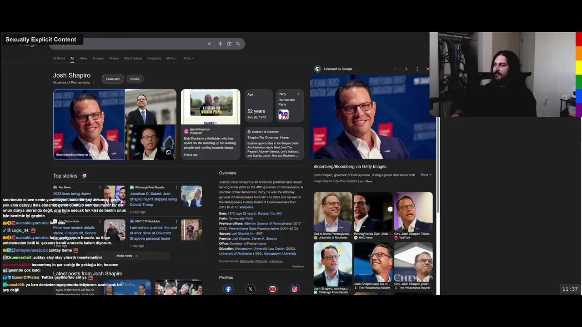
Task: Follow the Kansas City, MO link
Action: tap(270, 213)
